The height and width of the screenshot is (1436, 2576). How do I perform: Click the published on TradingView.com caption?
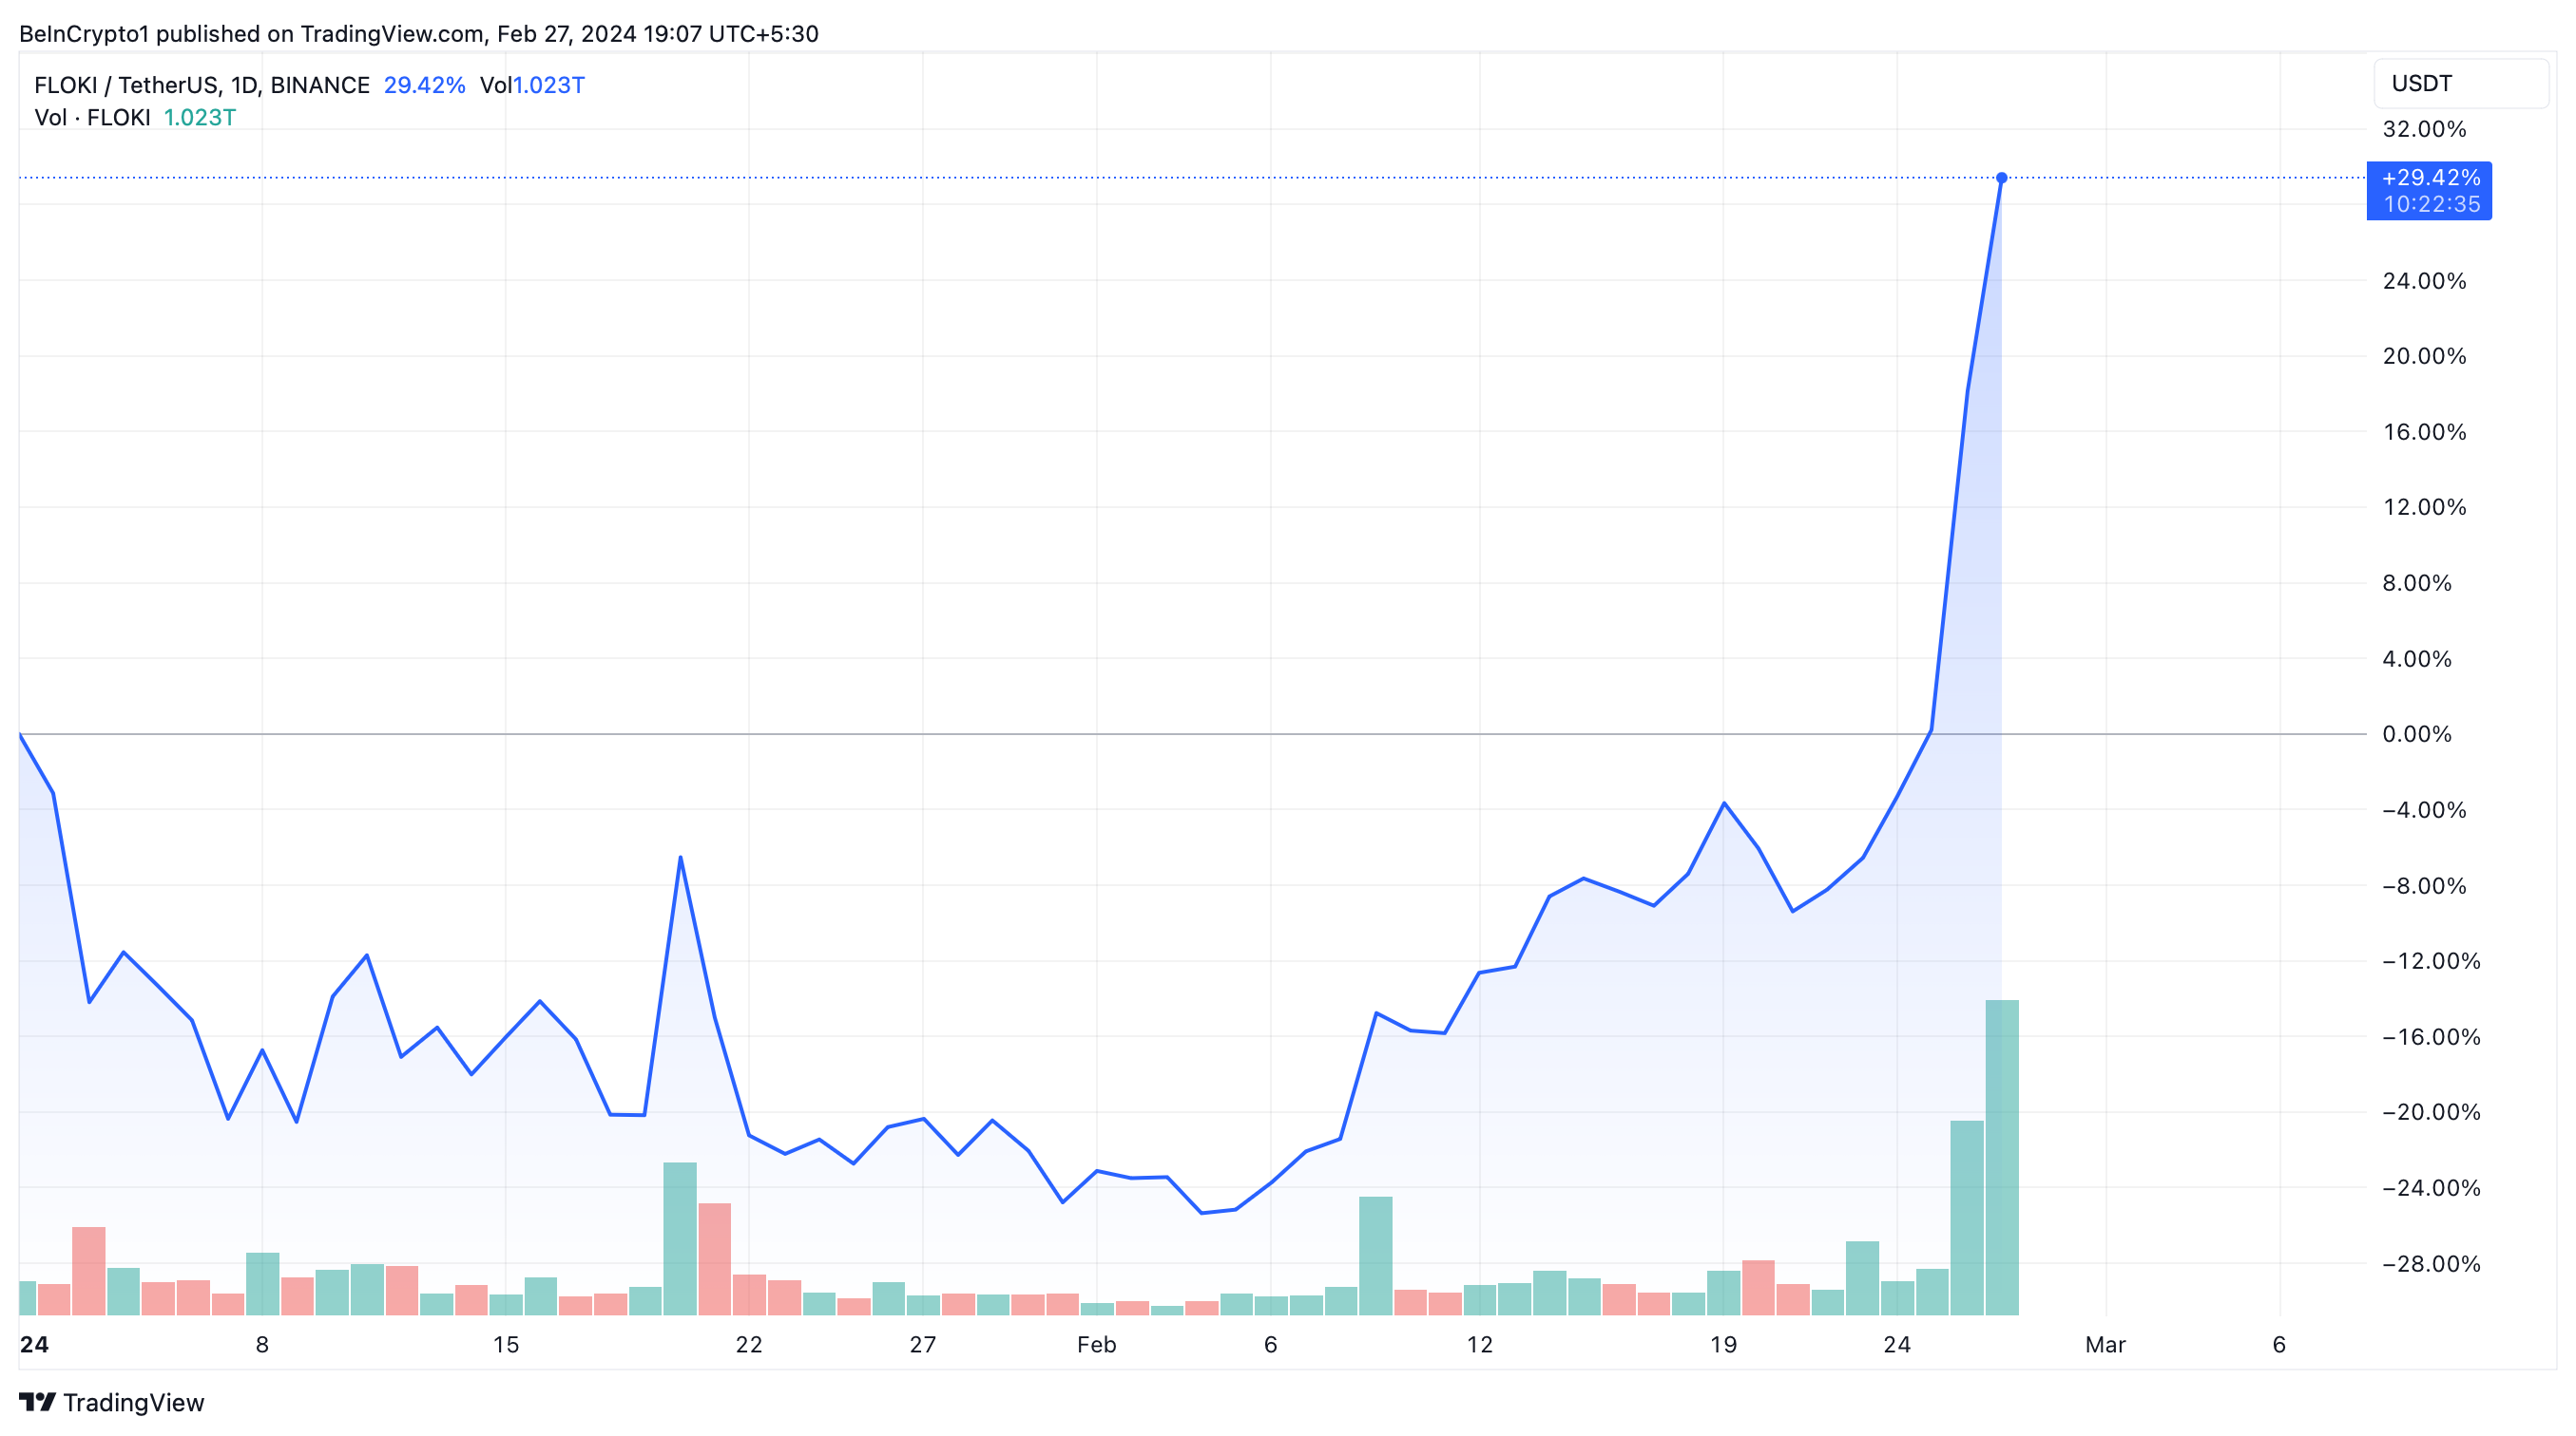click(418, 34)
